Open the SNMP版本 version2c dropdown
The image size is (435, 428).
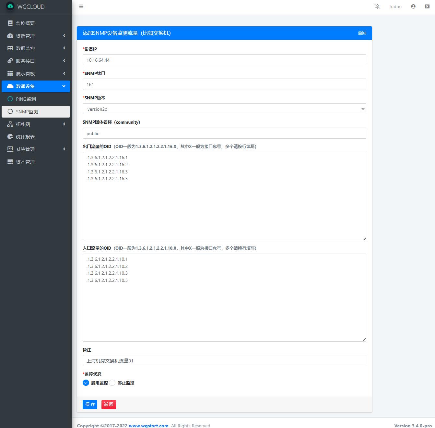coord(224,109)
